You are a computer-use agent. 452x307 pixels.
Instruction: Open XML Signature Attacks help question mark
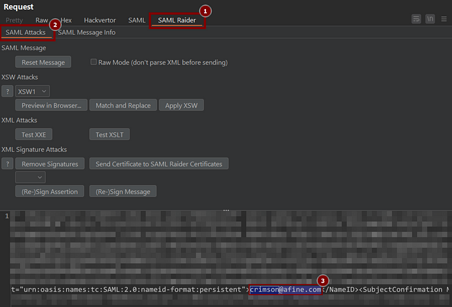(8, 164)
